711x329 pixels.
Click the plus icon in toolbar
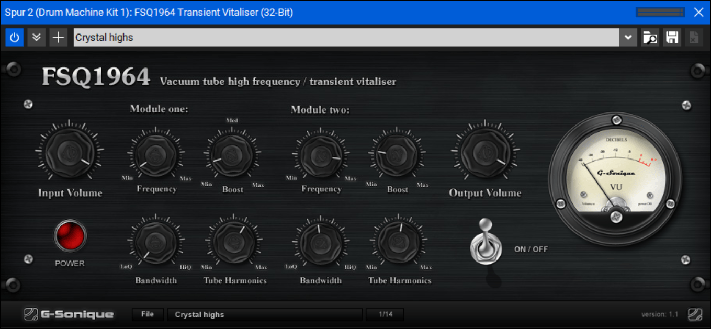pos(58,38)
